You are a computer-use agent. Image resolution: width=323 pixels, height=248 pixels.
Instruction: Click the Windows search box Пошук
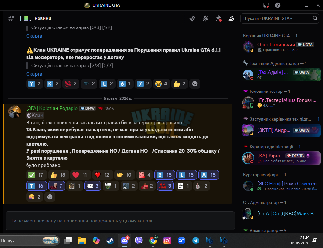(30, 241)
